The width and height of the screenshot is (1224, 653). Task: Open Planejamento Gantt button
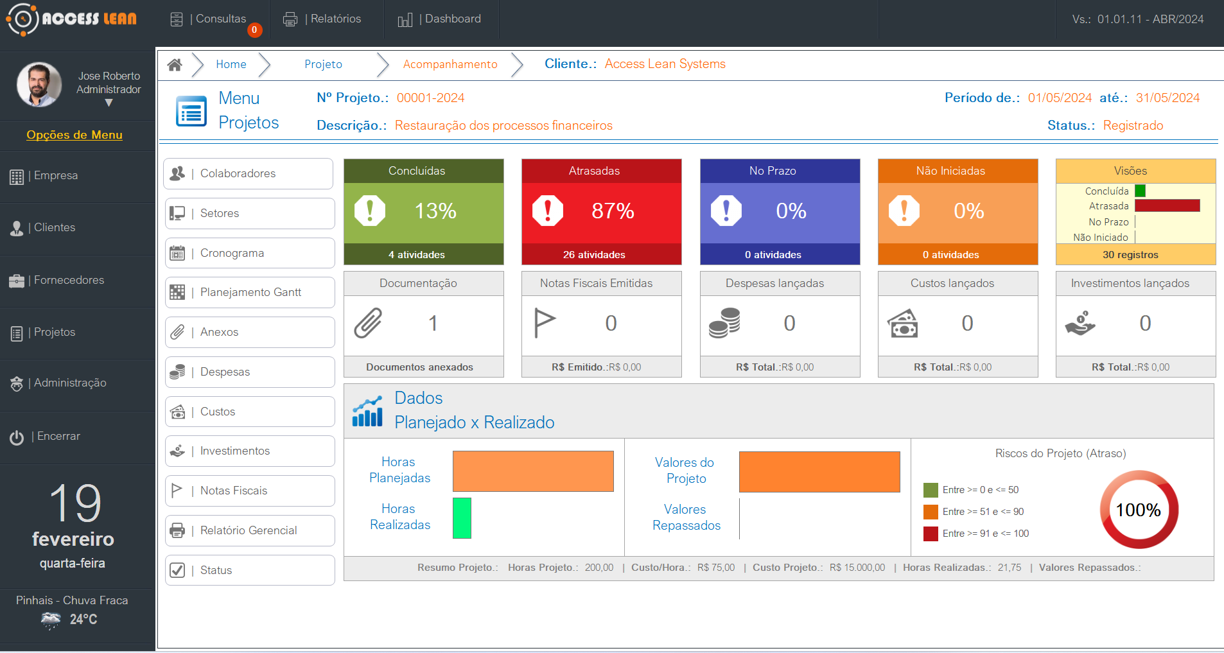pos(250,292)
